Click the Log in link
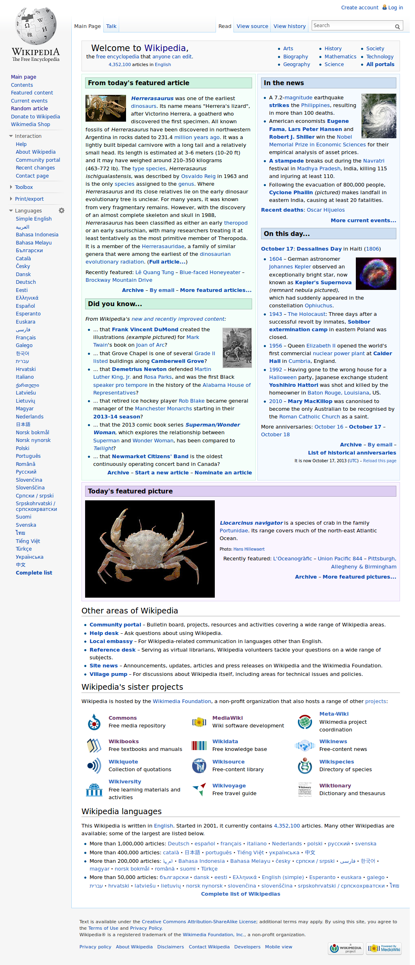 pyautogui.click(x=396, y=8)
